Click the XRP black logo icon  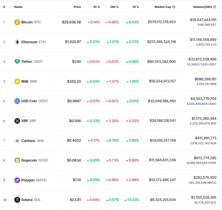[17, 121]
